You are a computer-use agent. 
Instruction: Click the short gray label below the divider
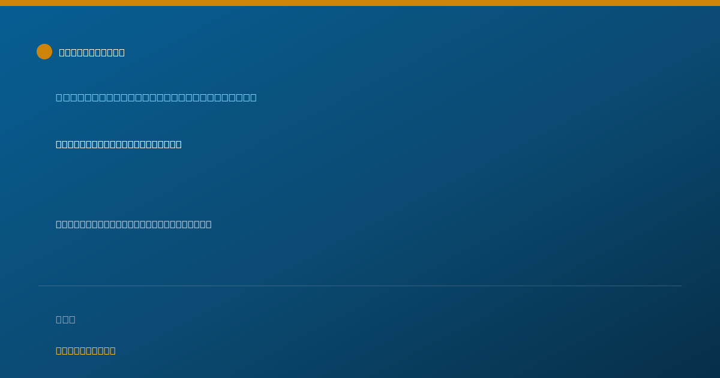[x=65, y=319]
